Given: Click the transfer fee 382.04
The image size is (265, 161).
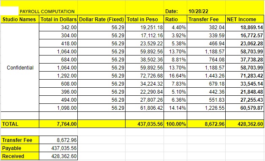Looking at the screenshot, I should point(206,27).
